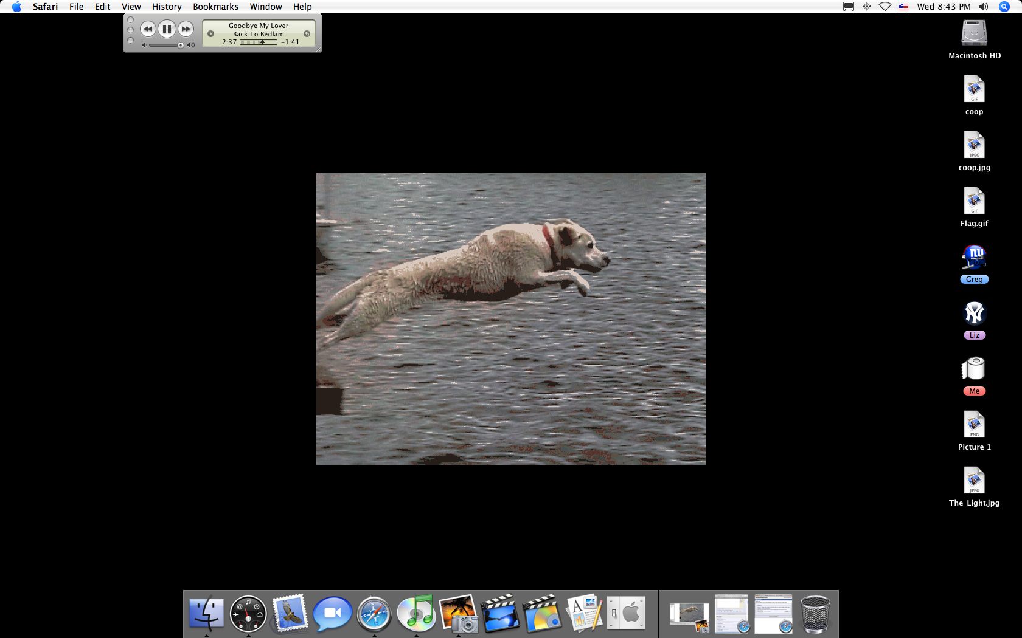The image size is (1022, 638).
Task: Click the elapsed time 2:37
Action: 229,42
